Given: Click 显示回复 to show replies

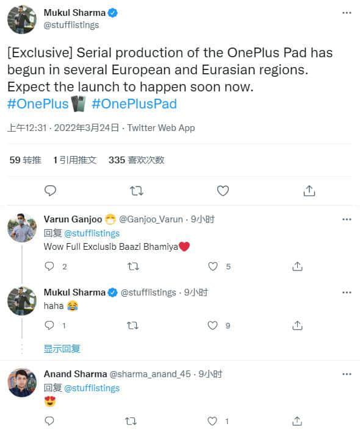Looking at the screenshot, I should coord(62,349).
